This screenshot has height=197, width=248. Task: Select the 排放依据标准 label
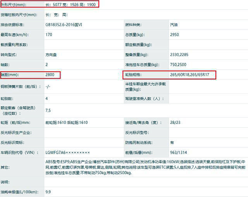(12, 25)
